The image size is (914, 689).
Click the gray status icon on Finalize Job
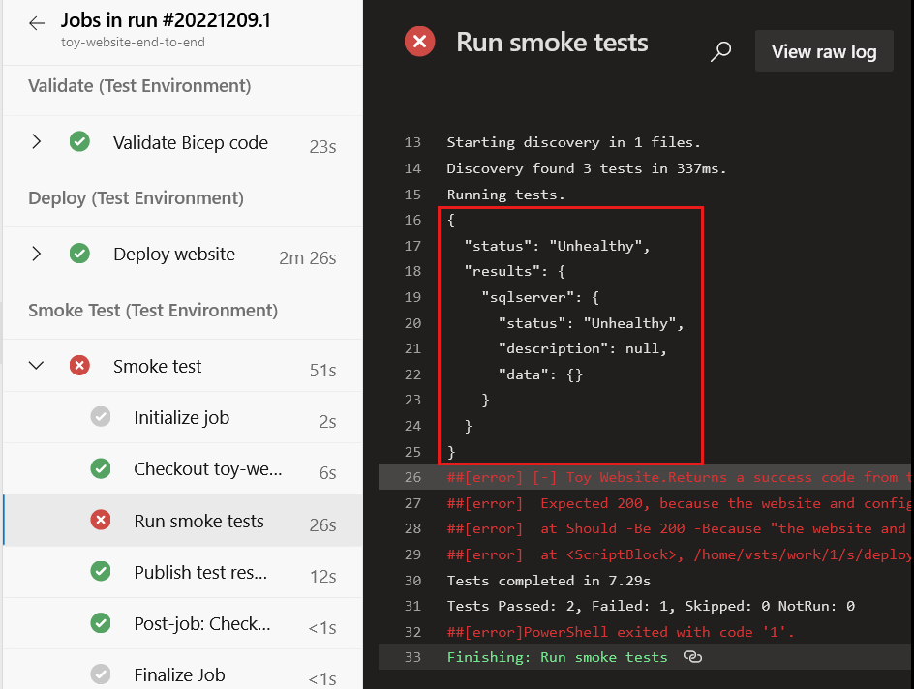pyautogui.click(x=101, y=674)
